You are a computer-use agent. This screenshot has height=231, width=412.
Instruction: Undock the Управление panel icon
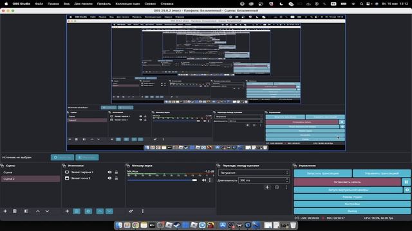tap(295, 166)
